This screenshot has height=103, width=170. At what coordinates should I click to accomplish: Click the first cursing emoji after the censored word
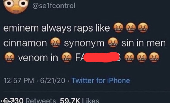[x=129, y=57]
